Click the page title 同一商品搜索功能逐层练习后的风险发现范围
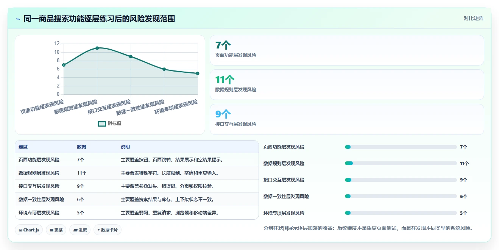 [x=99, y=19]
